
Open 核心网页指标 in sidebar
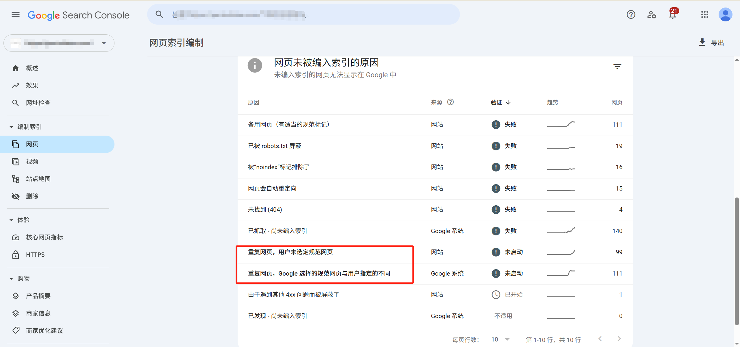click(44, 237)
